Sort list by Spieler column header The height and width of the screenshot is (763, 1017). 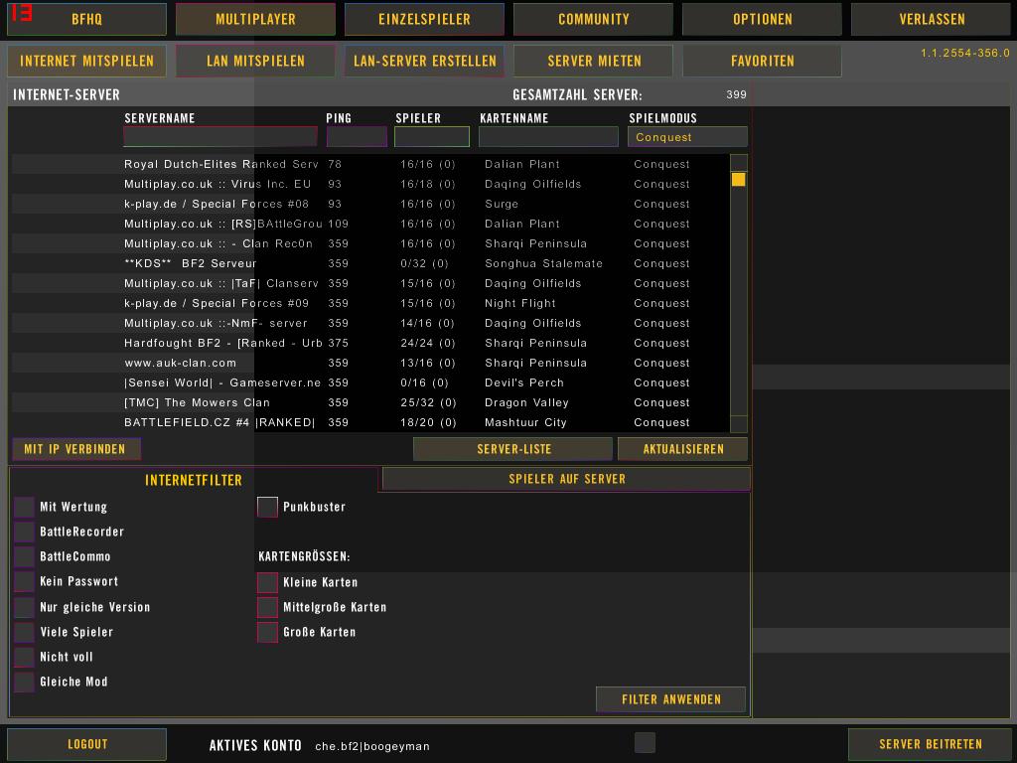tap(418, 118)
